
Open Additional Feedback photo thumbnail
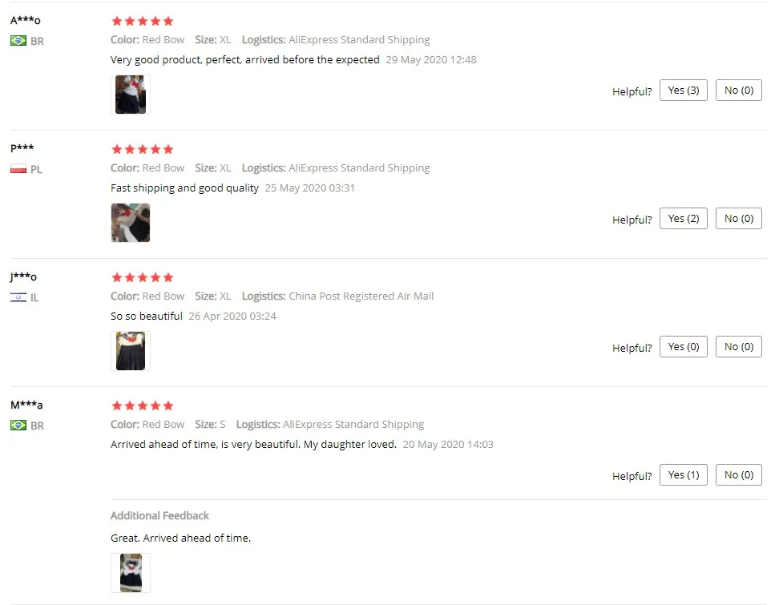(131, 573)
